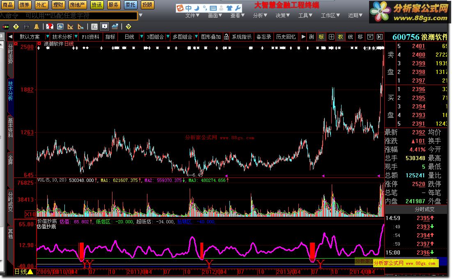Open the blue chart picture icon

pos(60,27)
